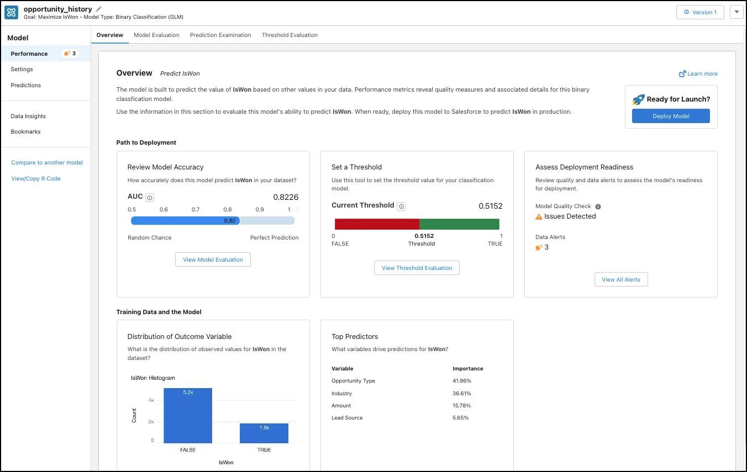Click the View All Alerts button

[x=621, y=279]
